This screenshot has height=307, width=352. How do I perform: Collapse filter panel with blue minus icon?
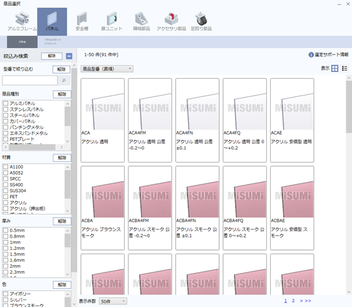[x=69, y=56]
